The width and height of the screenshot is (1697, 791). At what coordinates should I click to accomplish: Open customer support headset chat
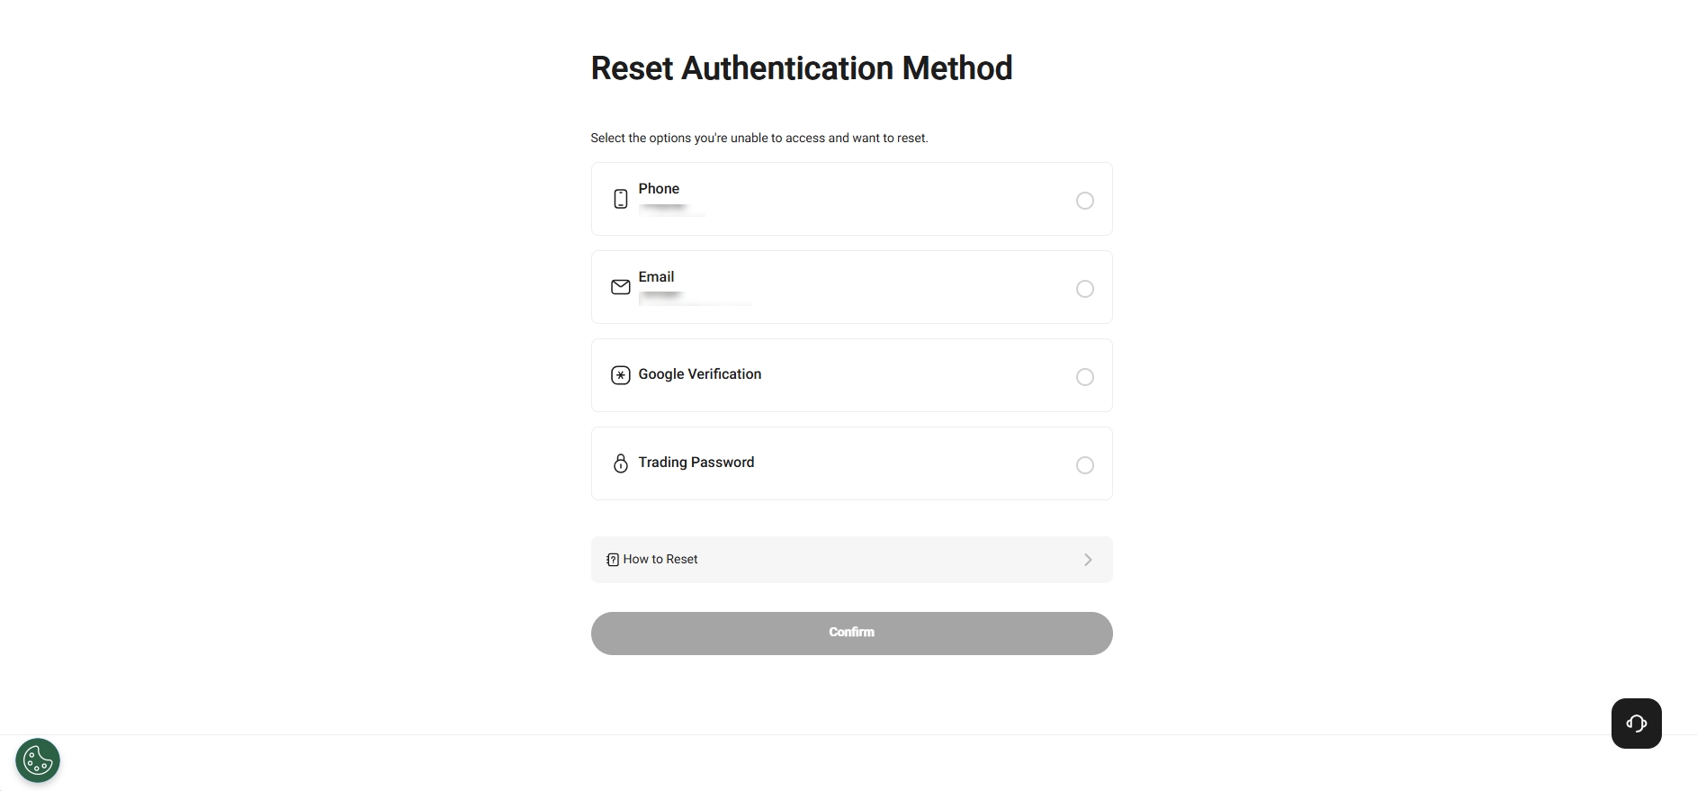[x=1636, y=724]
